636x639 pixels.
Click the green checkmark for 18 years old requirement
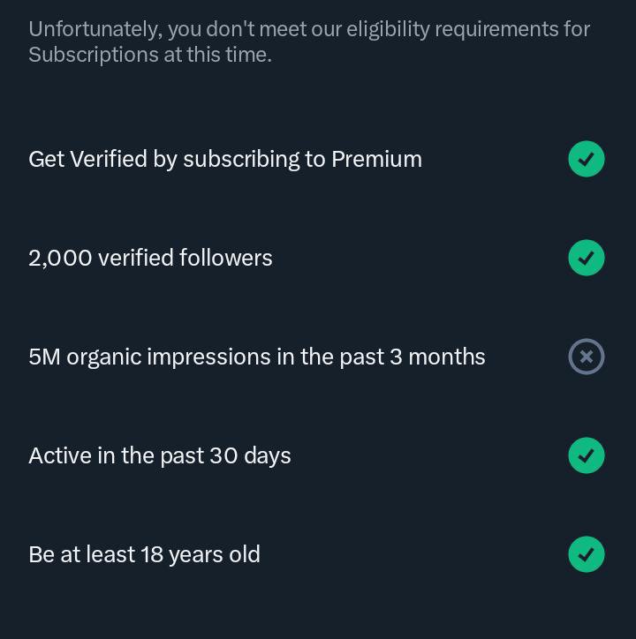point(587,554)
